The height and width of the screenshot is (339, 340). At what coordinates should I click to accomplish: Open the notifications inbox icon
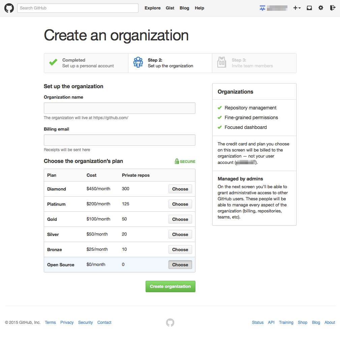(309, 7)
